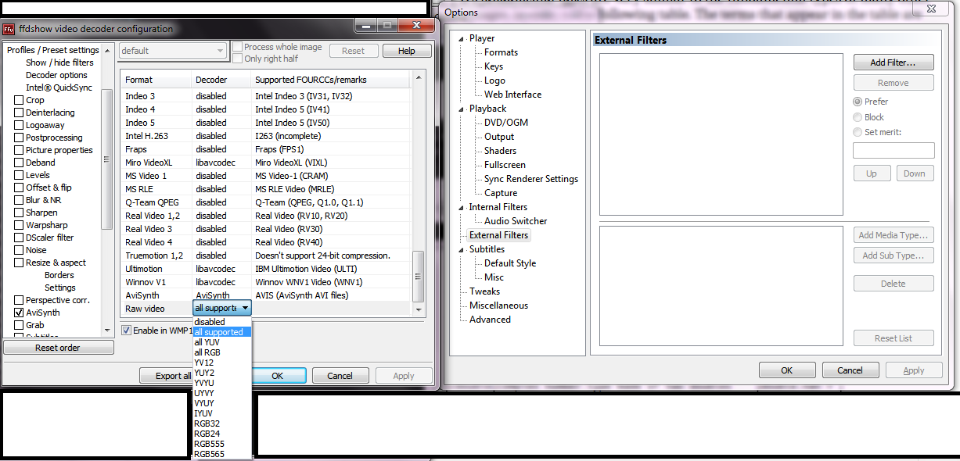Open Decoder options in ffdshow sidebar

(56, 75)
